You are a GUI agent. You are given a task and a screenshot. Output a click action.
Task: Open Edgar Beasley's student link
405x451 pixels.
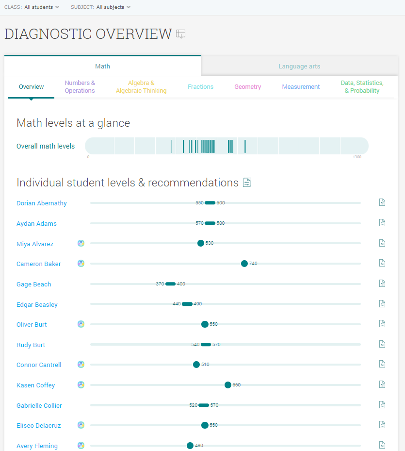point(37,304)
